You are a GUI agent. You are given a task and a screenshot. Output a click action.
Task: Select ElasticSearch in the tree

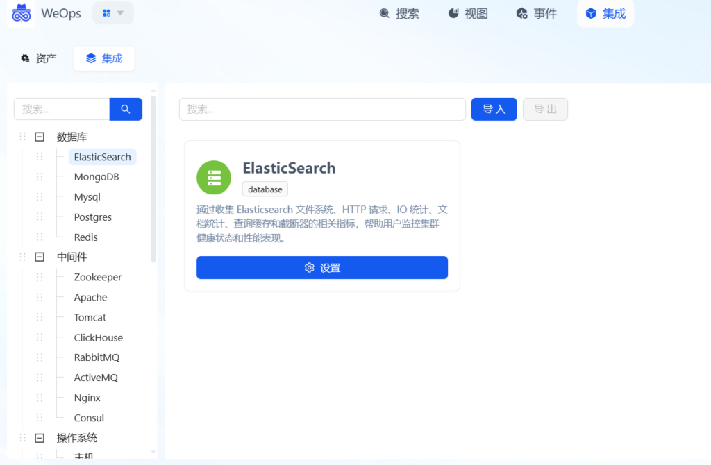(103, 157)
